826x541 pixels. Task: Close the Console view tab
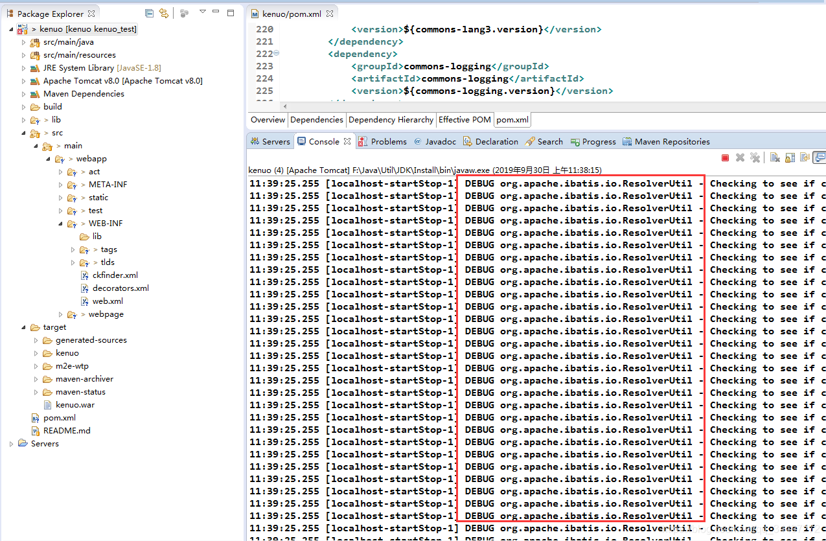(347, 141)
